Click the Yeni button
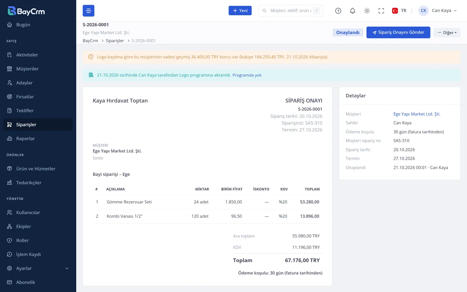This screenshot has width=467, height=292. [240, 11]
